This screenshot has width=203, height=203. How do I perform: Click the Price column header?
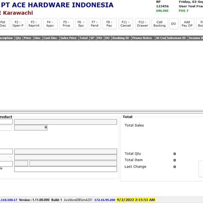pyautogui.click(x=28, y=38)
